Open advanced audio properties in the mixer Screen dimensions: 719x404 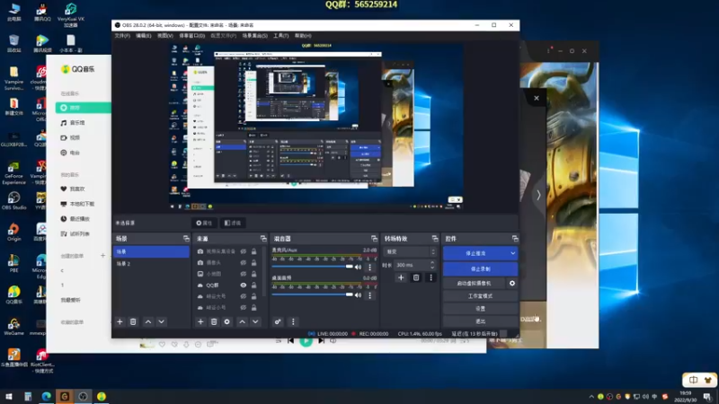[278, 321]
